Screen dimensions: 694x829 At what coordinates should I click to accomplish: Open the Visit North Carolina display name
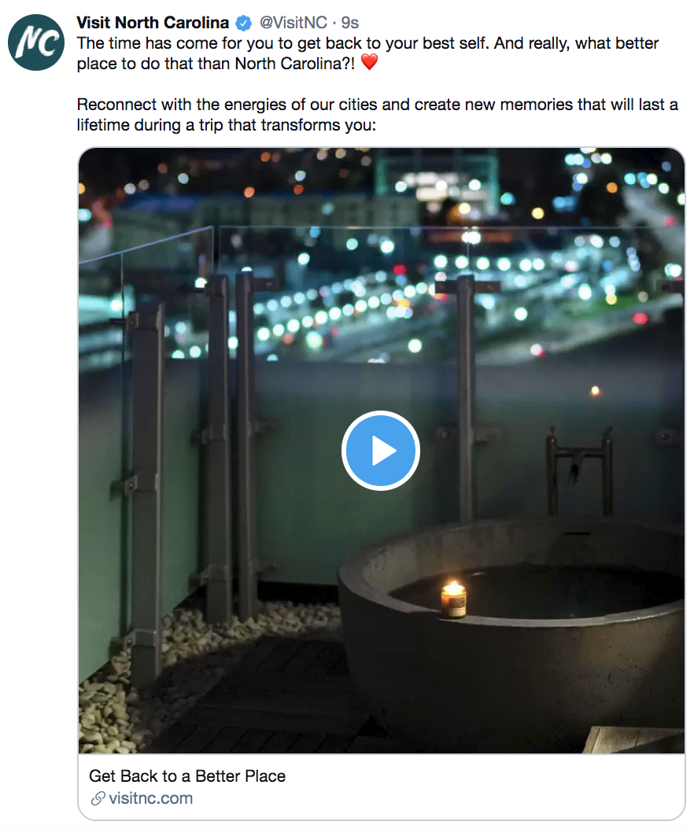point(153,23)
